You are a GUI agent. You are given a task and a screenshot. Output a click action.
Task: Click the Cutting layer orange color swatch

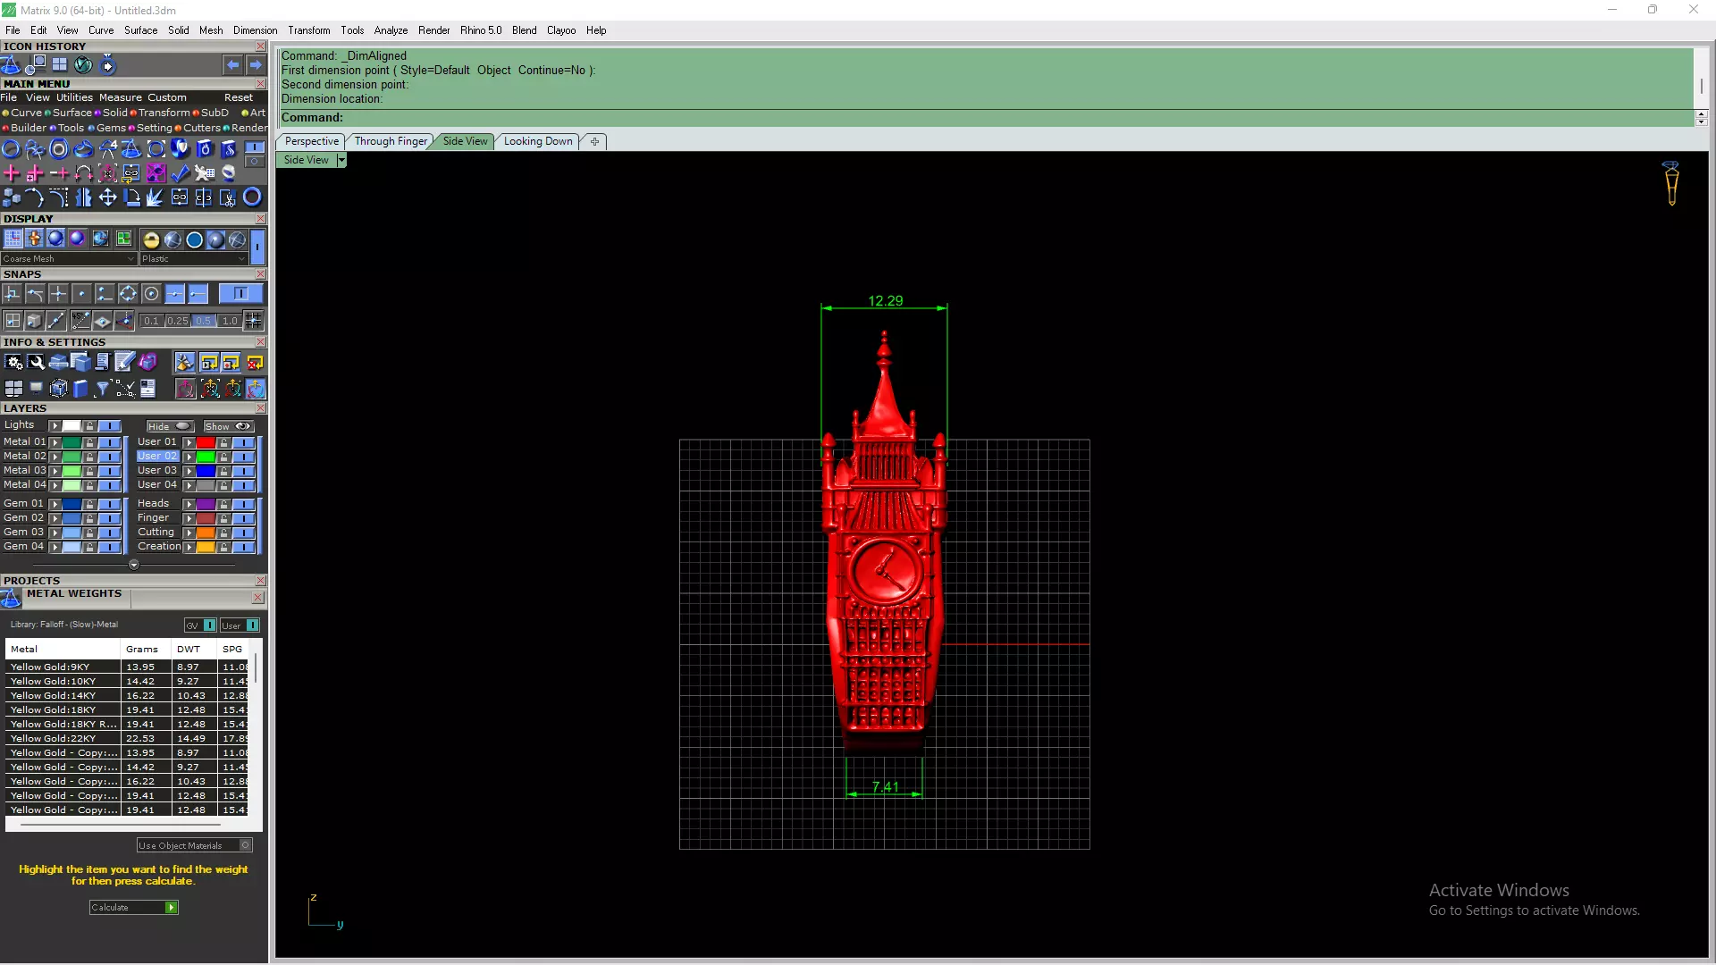coord(206,533)
